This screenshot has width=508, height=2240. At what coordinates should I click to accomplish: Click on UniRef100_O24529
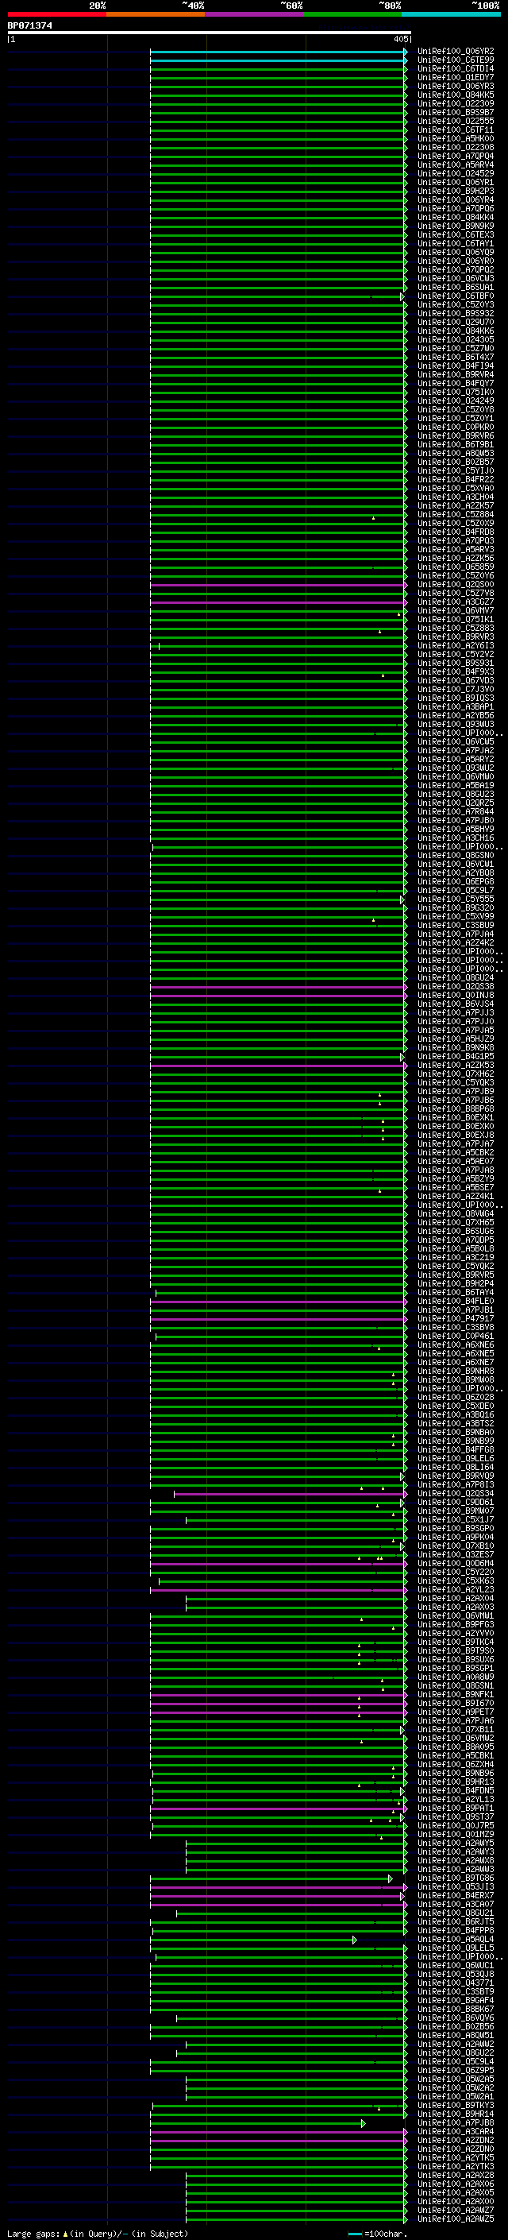pyautogui.click(x=455, y=174)
